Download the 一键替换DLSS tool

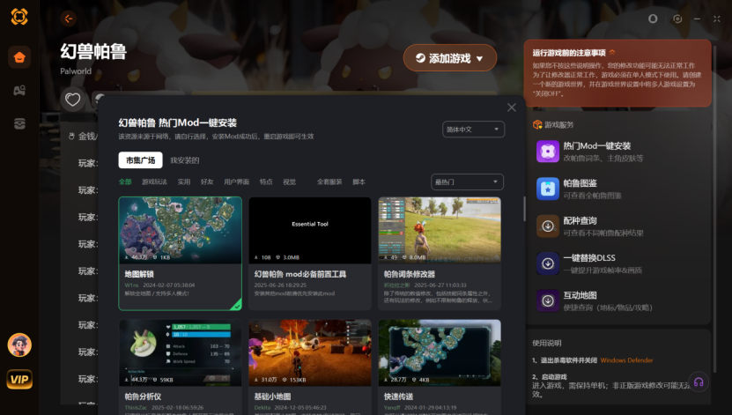tap(548, 263)
